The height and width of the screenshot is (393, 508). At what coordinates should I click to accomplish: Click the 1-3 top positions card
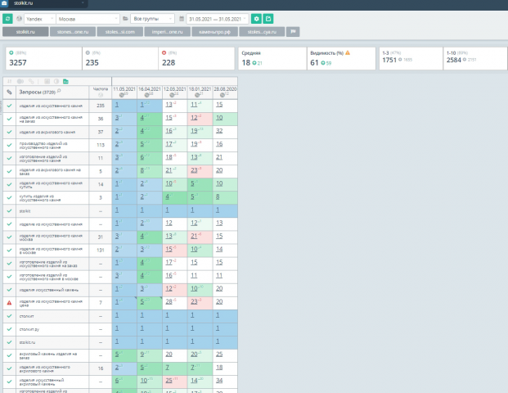[411, 58]
